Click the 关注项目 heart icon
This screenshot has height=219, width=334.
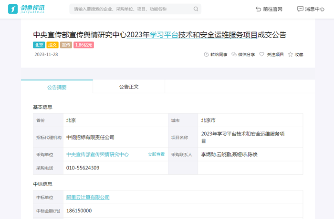[x=261, y=54]
